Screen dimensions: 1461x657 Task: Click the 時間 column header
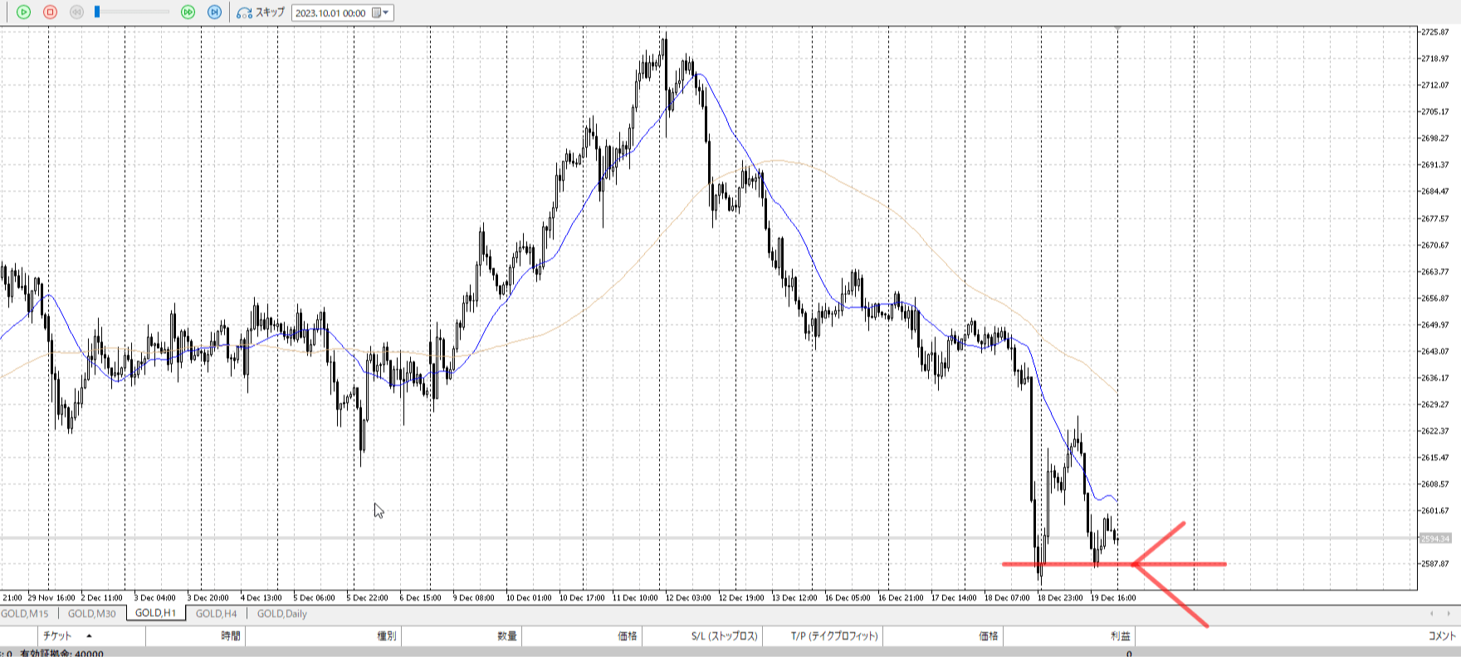click(230, 636)
